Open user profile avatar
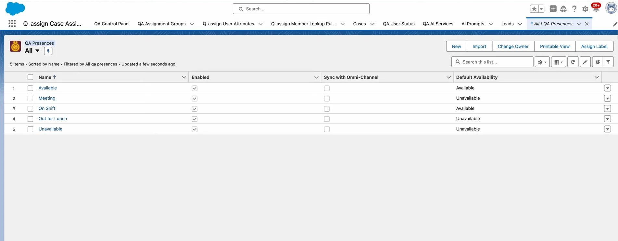Image resolution: width=618 pixels, height=241 pixels. pyautogui.click(x=611, y=8)
